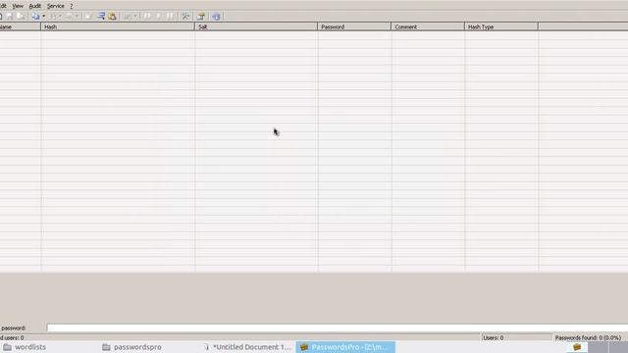Click the blue info icon ending the toolbar

(216, 17)
